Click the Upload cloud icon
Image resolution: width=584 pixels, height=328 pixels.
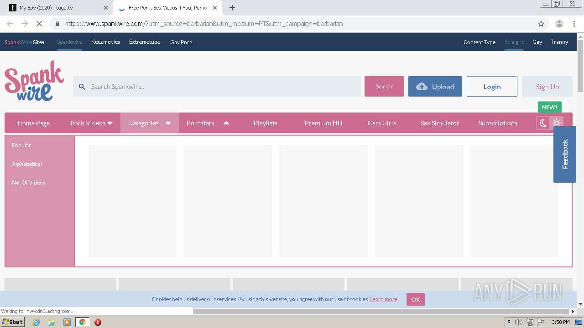pyautogui.click(x=422, y=87)
